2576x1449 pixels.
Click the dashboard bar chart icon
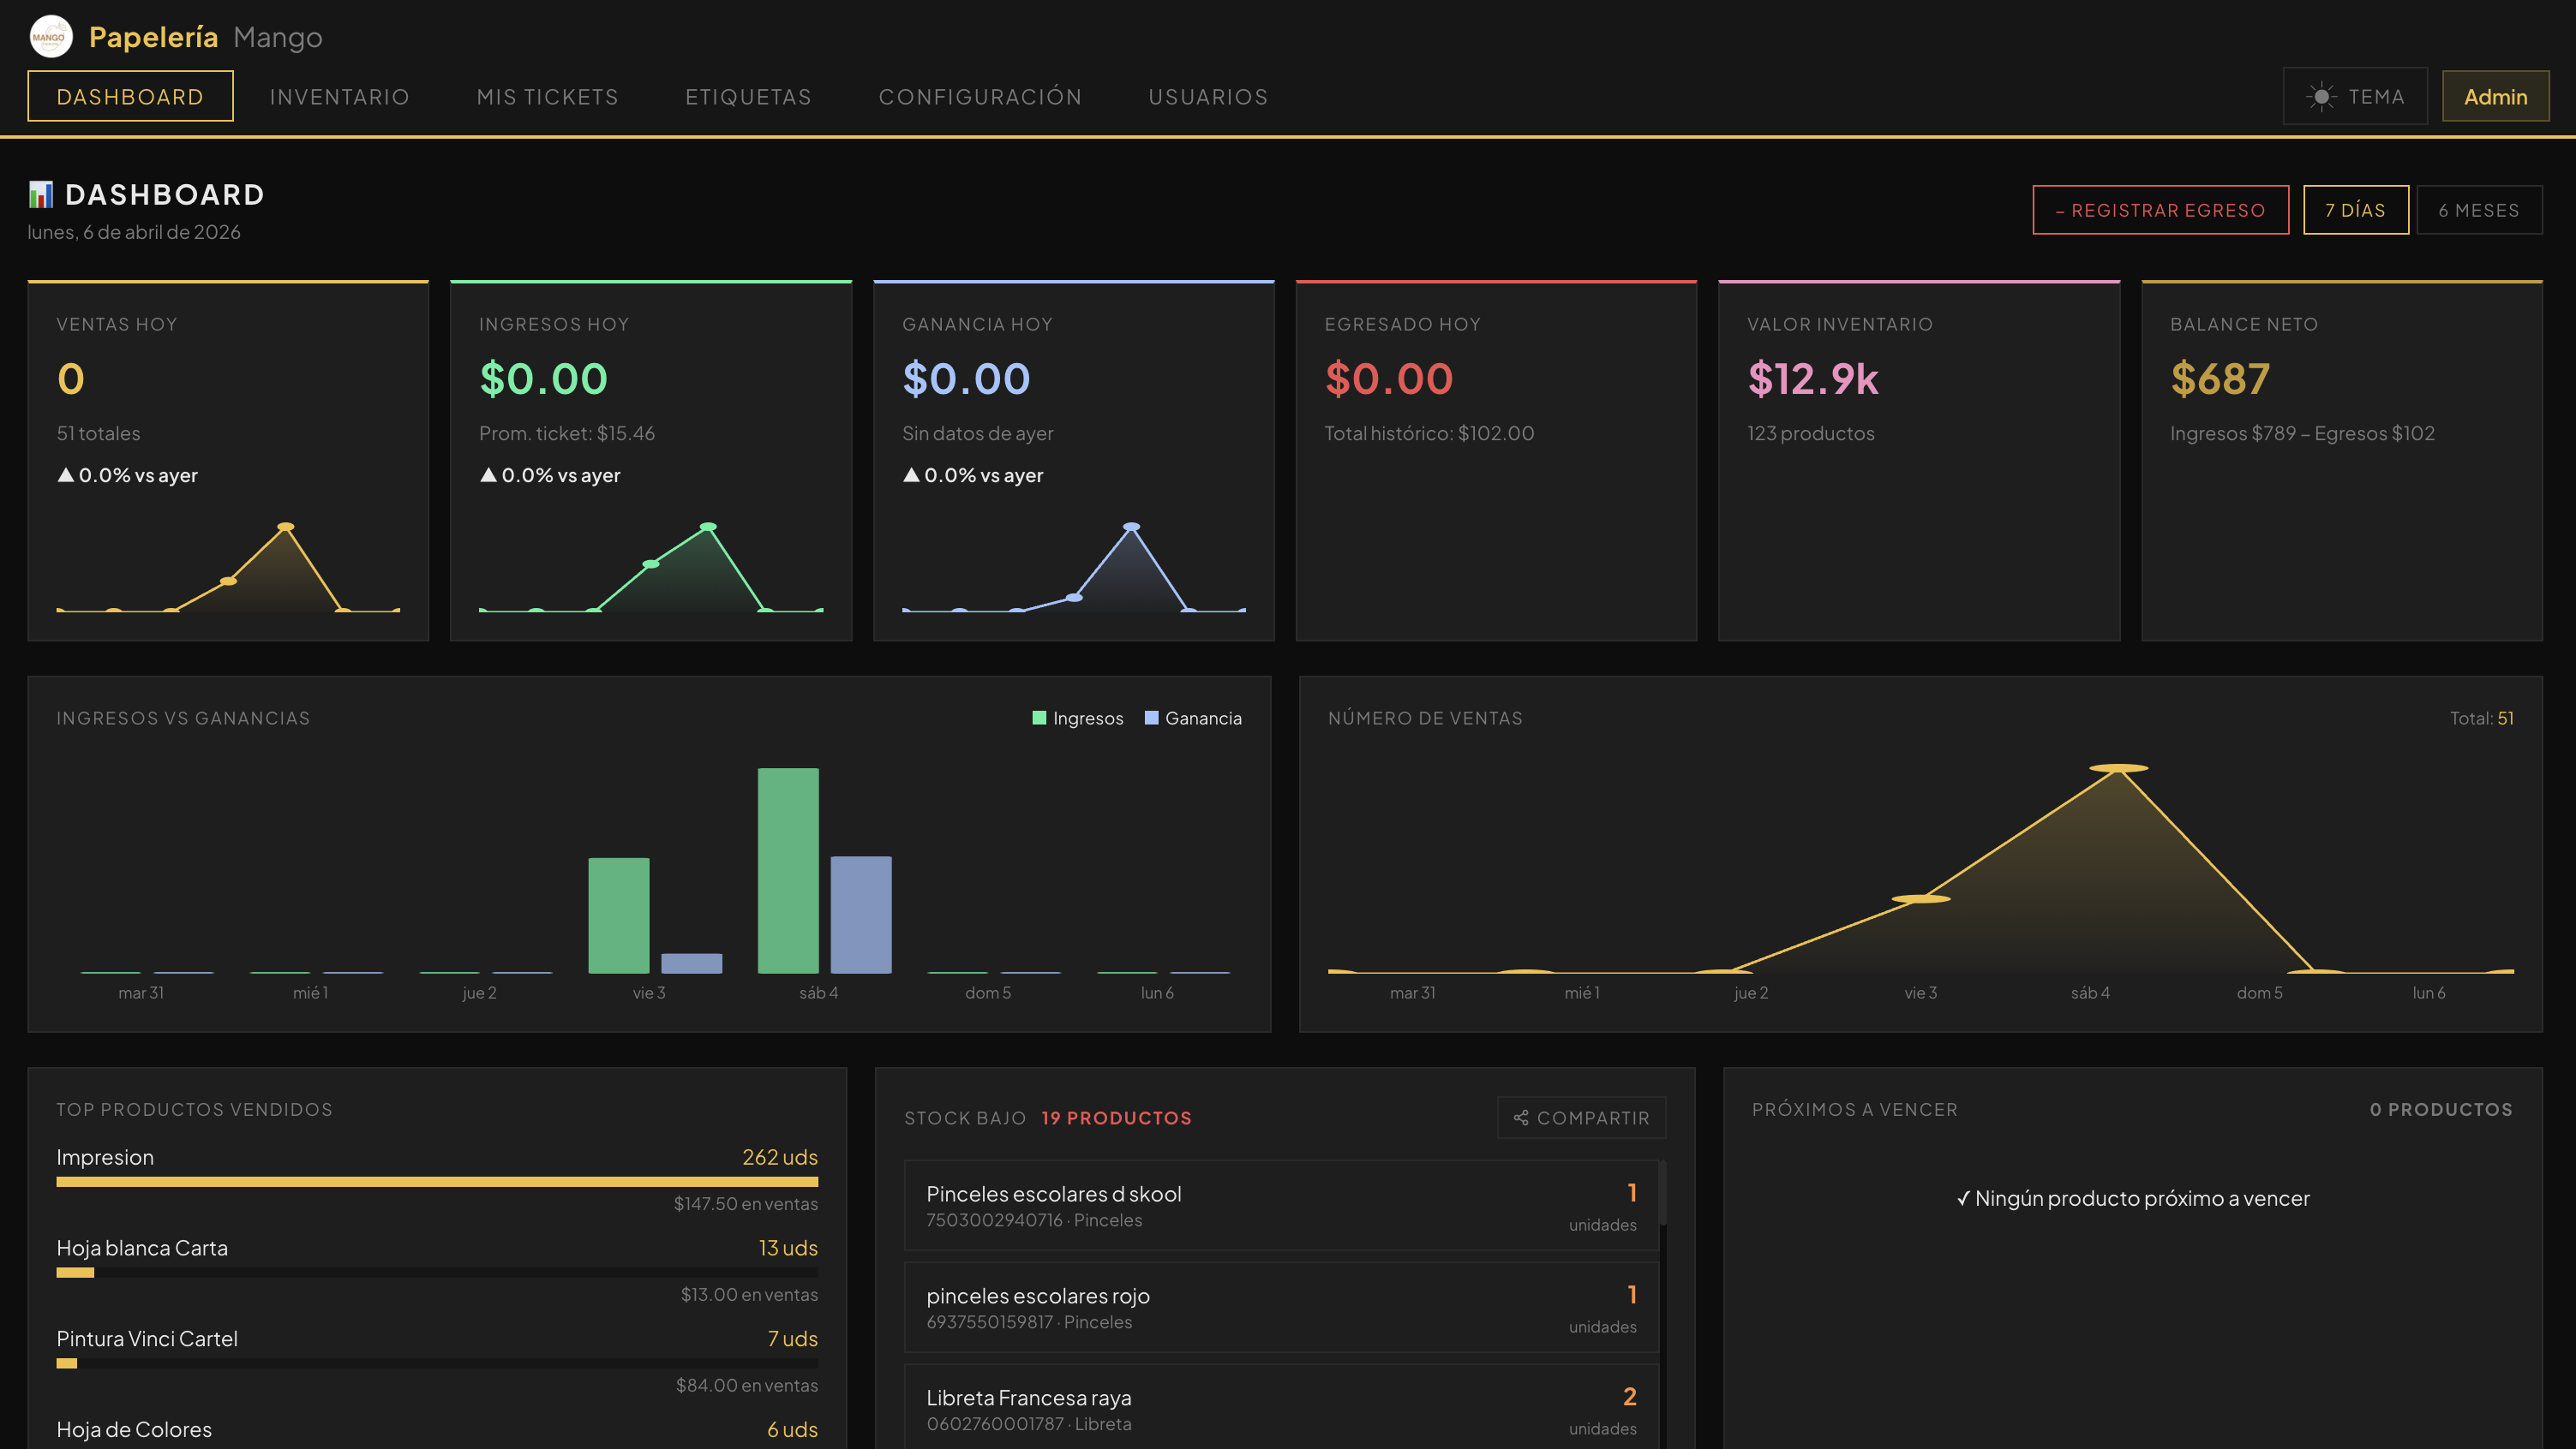coord(41,194)
